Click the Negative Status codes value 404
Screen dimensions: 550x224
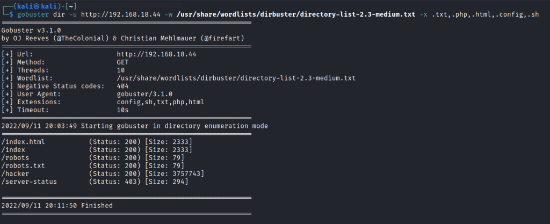[x=122, y=86]
